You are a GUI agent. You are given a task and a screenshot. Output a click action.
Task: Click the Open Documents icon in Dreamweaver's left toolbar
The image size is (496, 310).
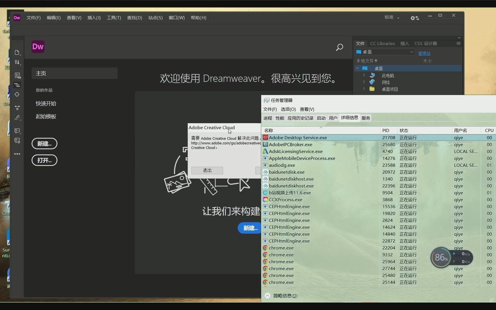point(17,53)
